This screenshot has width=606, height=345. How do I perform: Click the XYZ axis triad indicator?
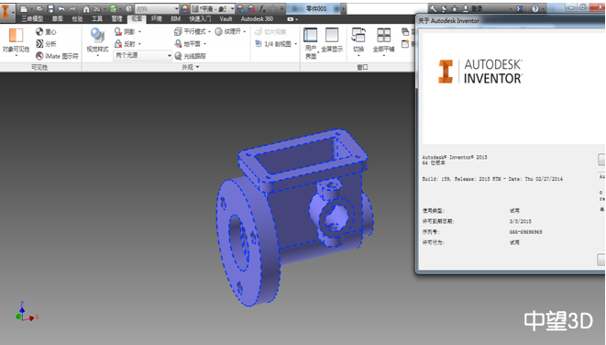click(x=27, y=312)
